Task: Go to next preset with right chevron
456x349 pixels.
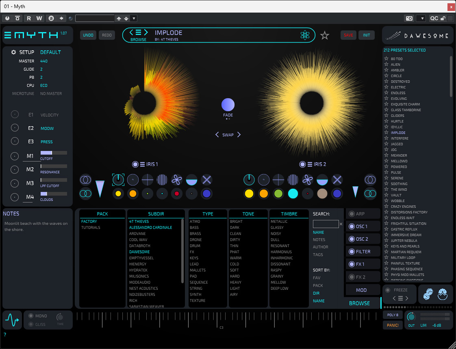Action: tap(146, 32)
